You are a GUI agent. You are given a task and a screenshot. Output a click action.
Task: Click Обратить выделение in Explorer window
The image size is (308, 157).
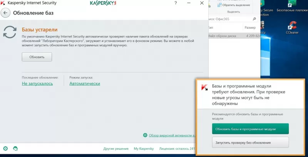[234, 5]
